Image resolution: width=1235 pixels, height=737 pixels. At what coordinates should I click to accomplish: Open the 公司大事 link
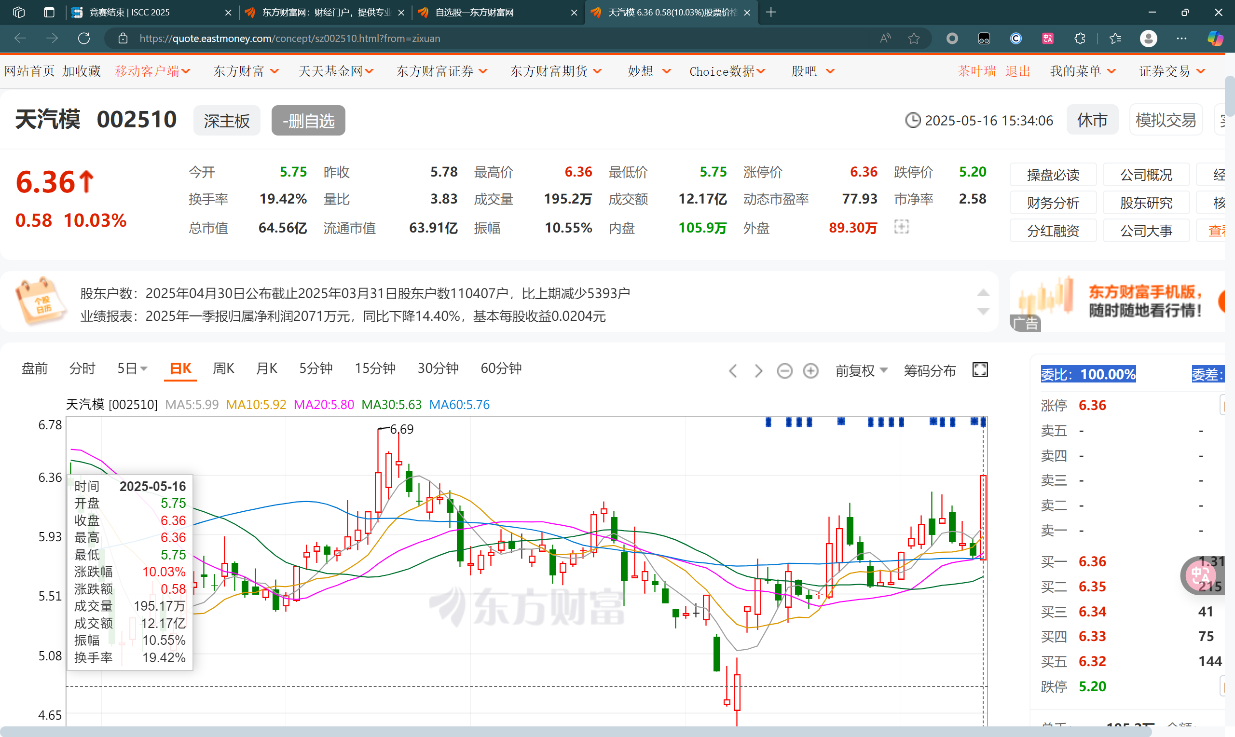[1146, 231]
